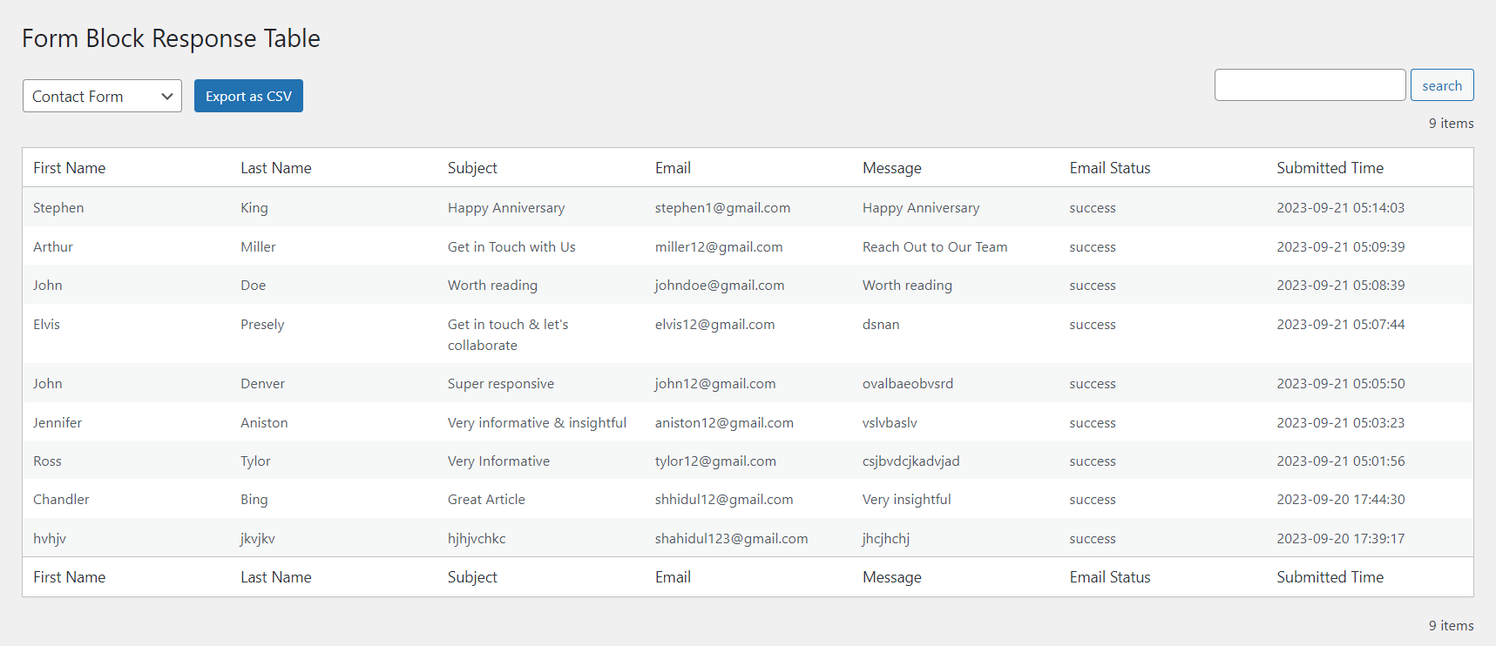
Task: Click the Export as CSV button
Action: click(x=248, y=96)
